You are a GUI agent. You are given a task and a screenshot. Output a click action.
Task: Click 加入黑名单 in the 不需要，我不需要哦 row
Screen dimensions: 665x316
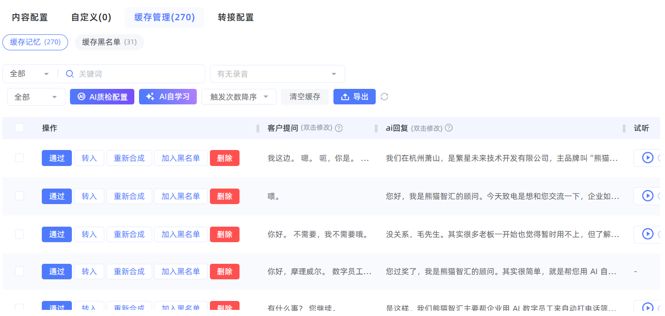coord(181,234)
